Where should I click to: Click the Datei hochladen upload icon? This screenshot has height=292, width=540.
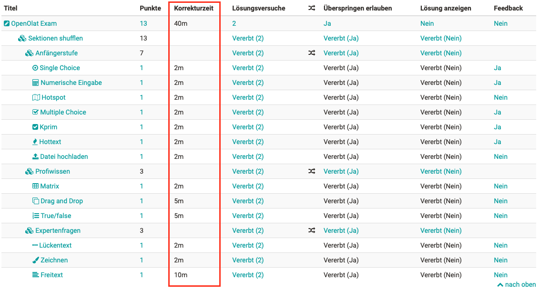tap(35, 156)
